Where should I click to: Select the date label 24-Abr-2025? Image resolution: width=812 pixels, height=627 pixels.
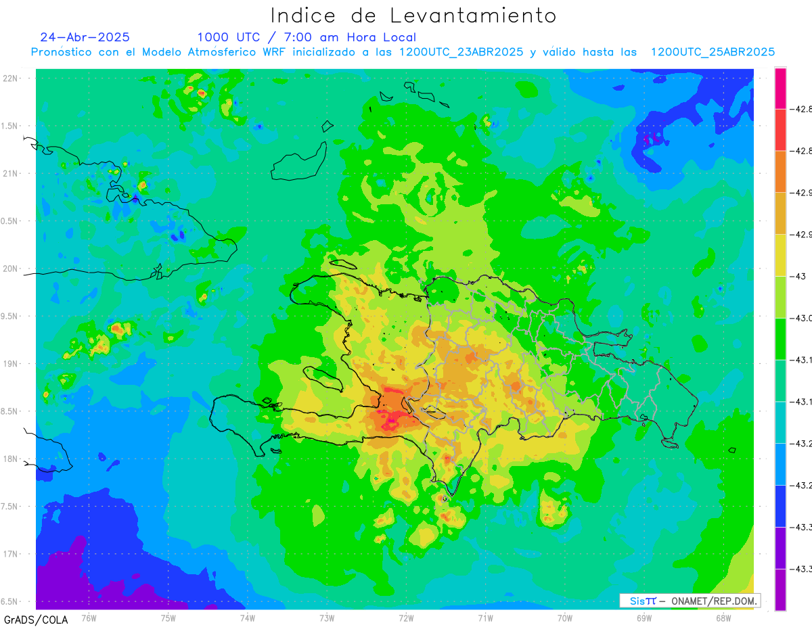(85, 37)
